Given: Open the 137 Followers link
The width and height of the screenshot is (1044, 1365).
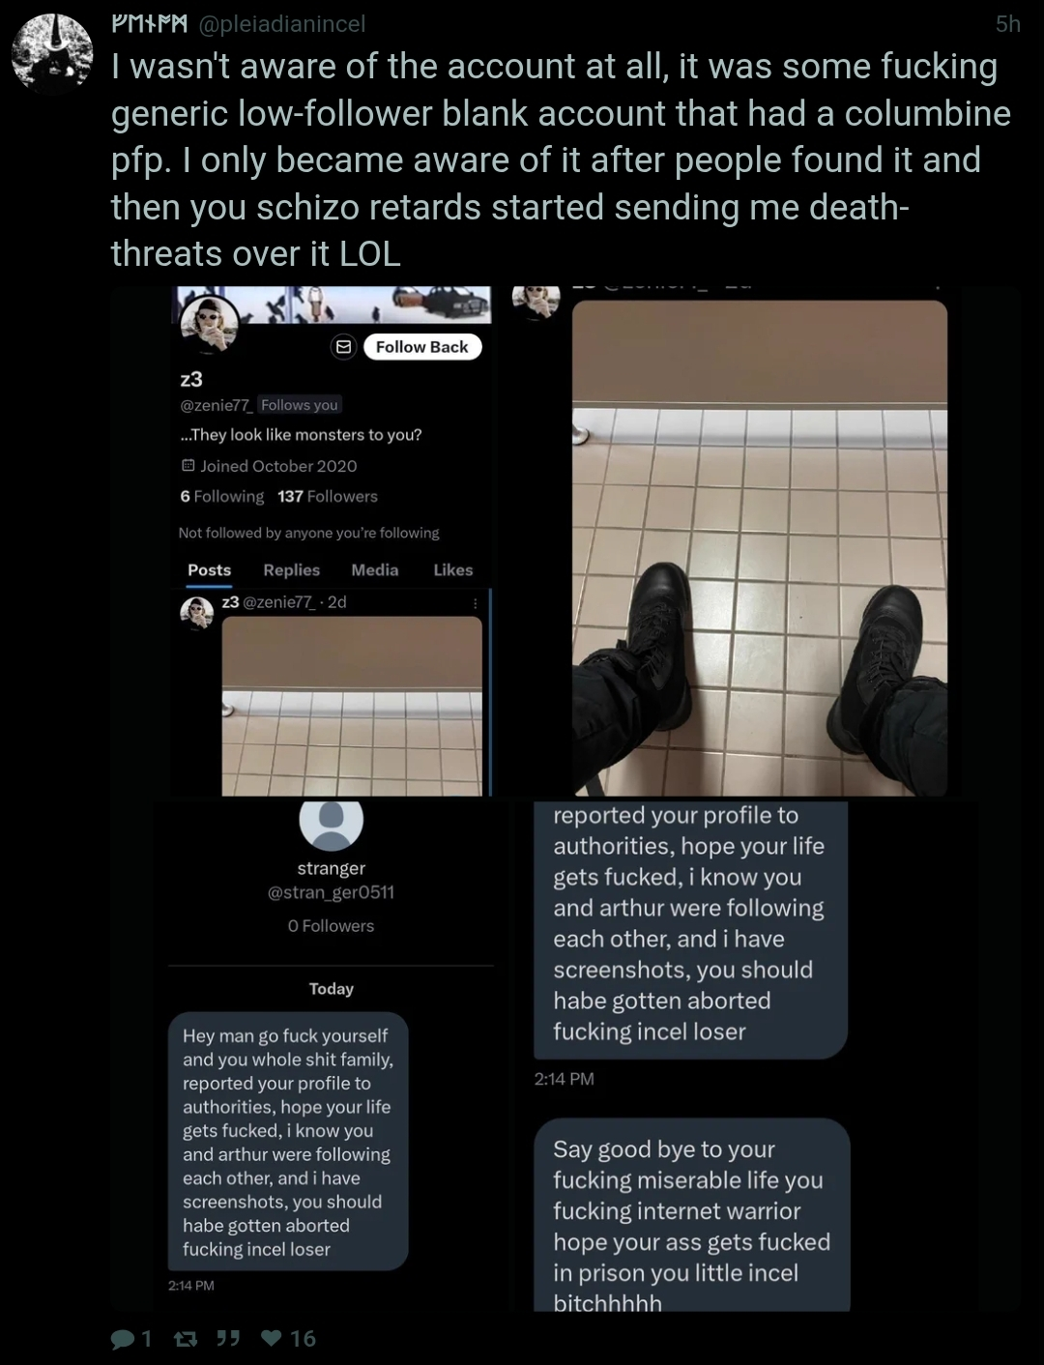Looking at the screenshot, I should click(328, 496).
